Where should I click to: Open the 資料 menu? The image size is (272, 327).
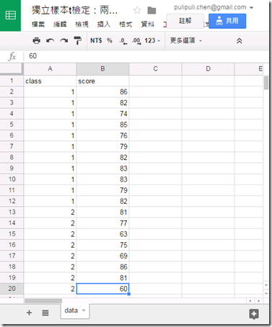pyautogui.click(x=147, y=24)
